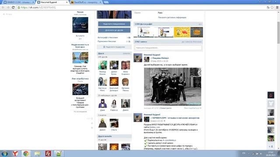Open friend Денис's avatar

coord(114,65)
